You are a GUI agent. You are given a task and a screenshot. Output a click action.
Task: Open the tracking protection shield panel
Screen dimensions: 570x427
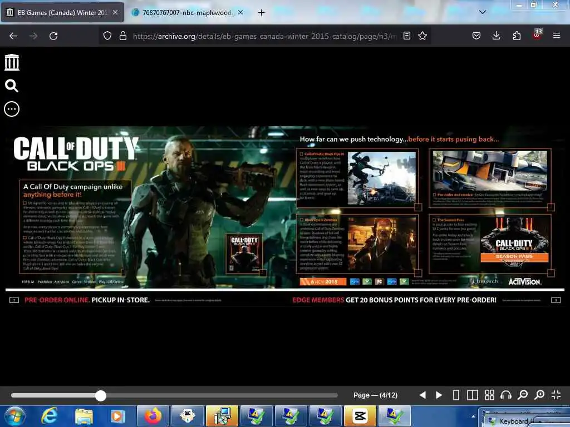pyautogui.click(x=107, y=36)
